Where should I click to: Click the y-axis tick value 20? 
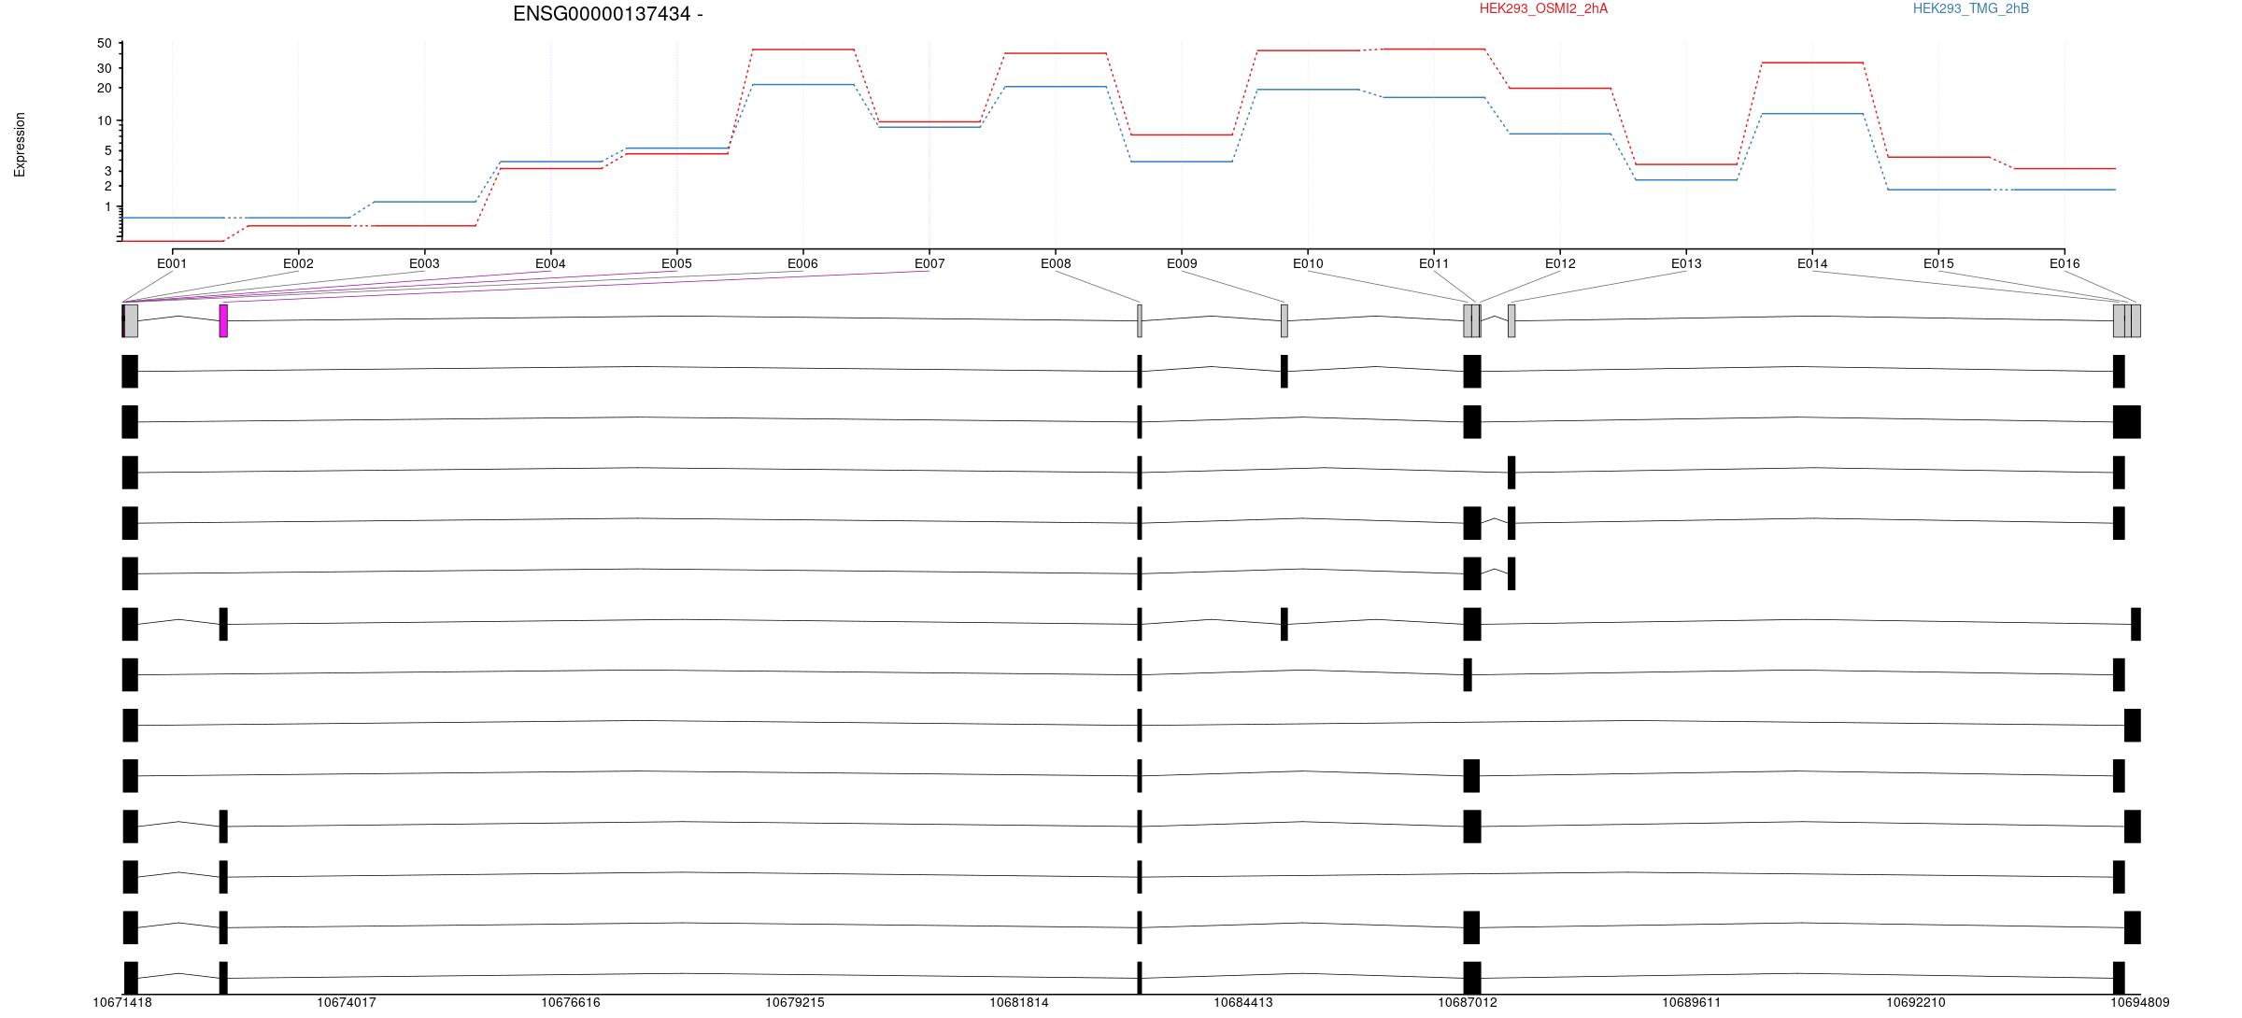point(104,88)
